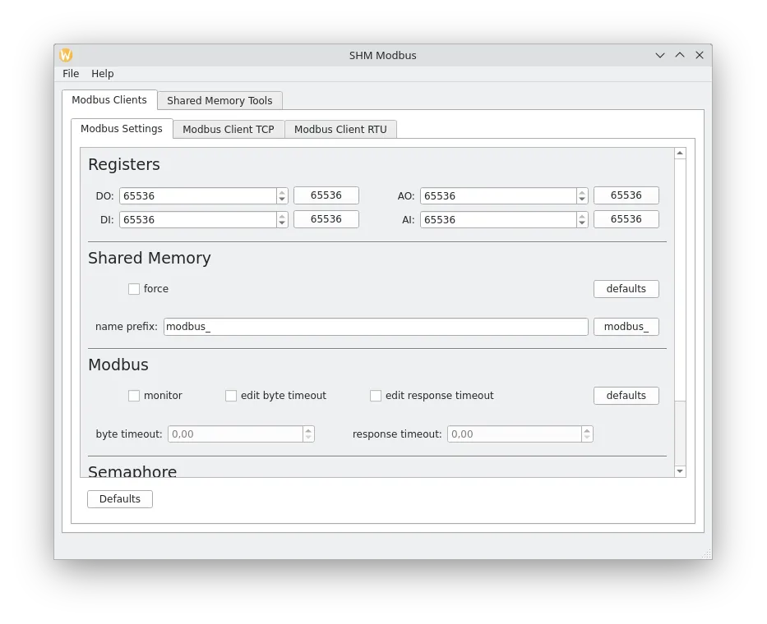
Task: Enable edit response timeout
Action: pyautogui.click(x=376, y=396)
